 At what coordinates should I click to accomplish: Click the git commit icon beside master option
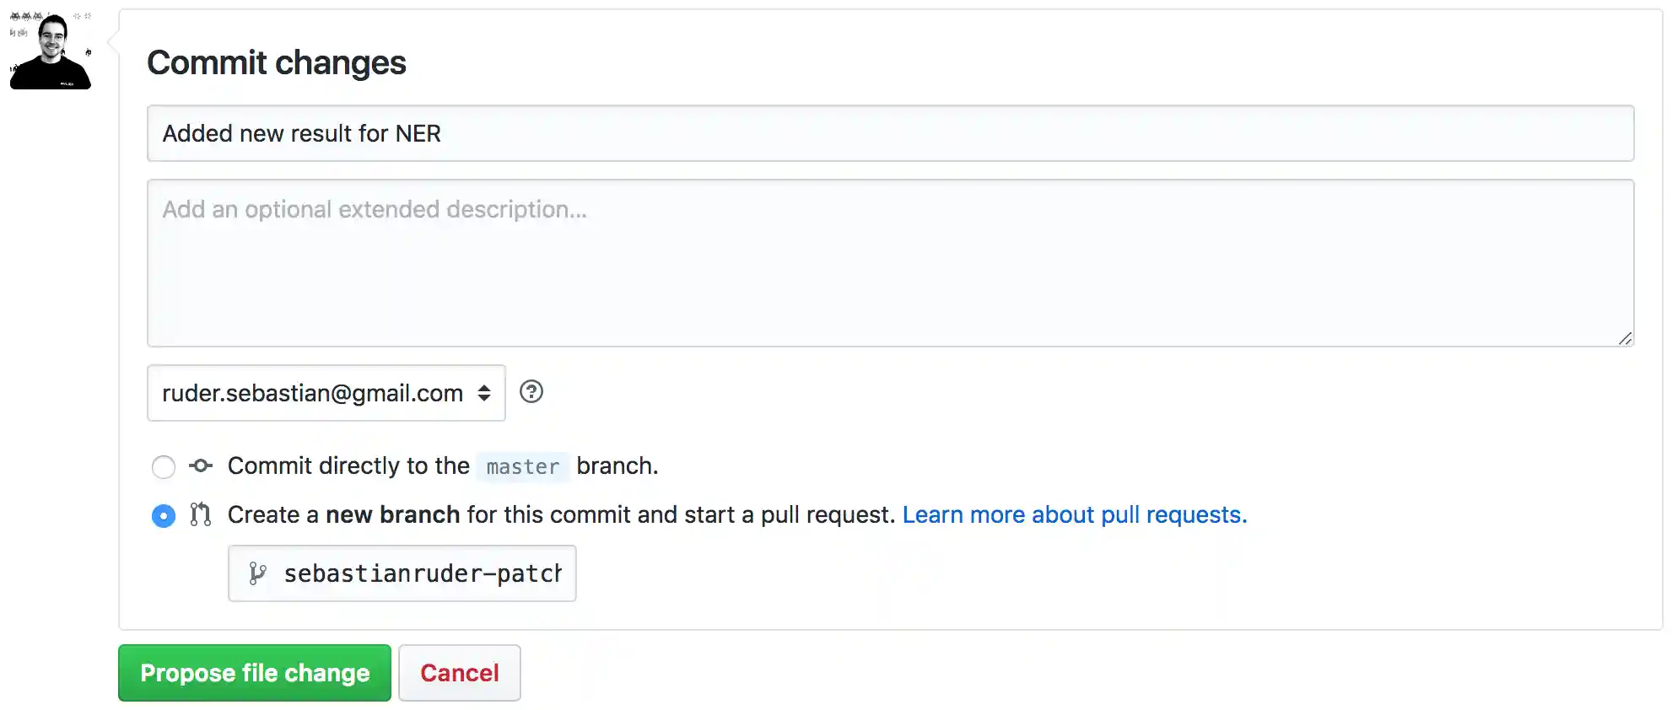[201, 465]
